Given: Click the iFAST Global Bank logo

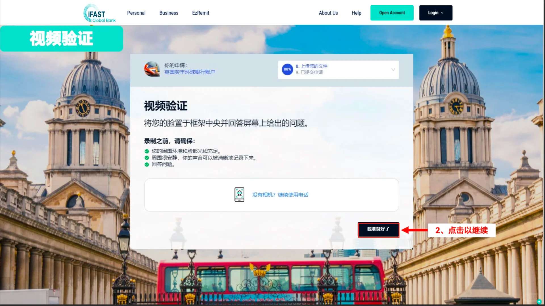Looking at the screenshot, I should (x=99, y=13).
